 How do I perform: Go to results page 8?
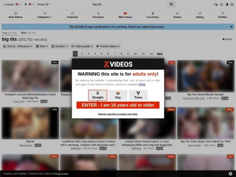click(x=121, y=54)
